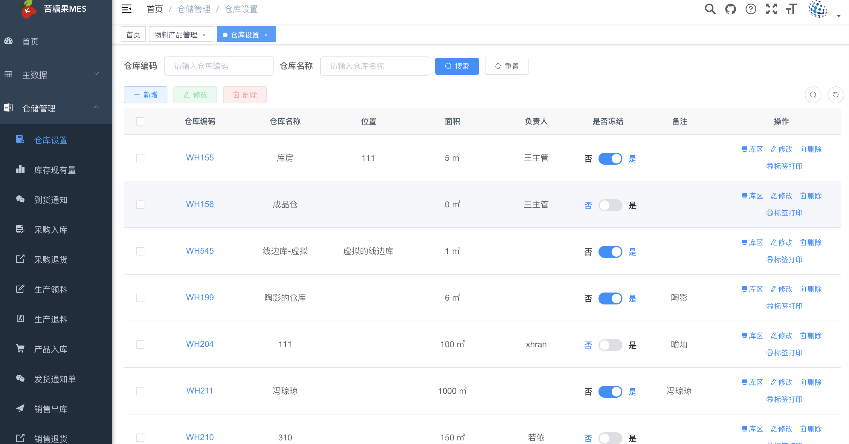
Task: Click the red 删除 toolbar button
Action: point(245,95)
